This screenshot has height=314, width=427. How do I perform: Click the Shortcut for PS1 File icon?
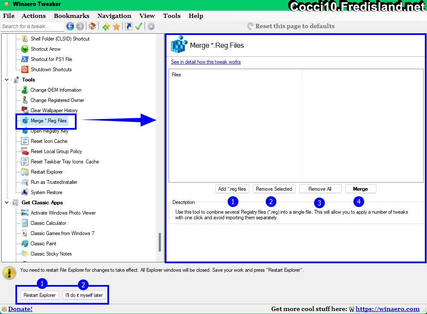[x=25, y=59]
